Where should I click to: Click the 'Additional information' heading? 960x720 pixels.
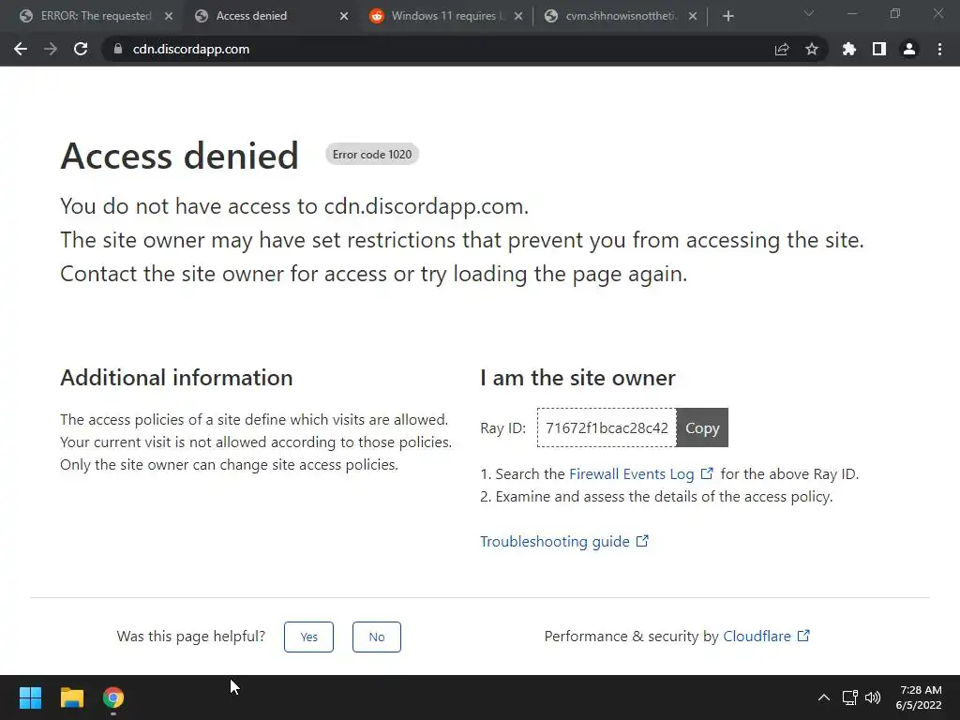pos(176,378)
